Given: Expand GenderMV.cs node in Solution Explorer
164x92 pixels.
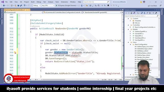Looking at the screenshot, I should pos(130,33).
